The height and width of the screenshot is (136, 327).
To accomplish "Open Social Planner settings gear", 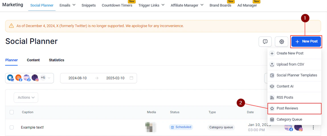I will click(281, 42).
